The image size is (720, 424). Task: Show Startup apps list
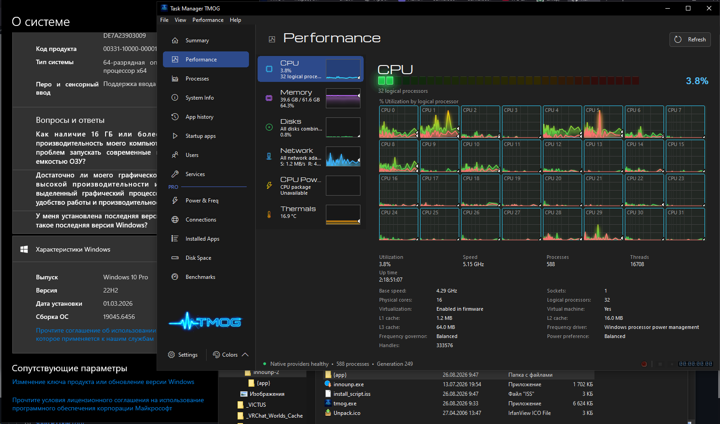click(206, 136)
